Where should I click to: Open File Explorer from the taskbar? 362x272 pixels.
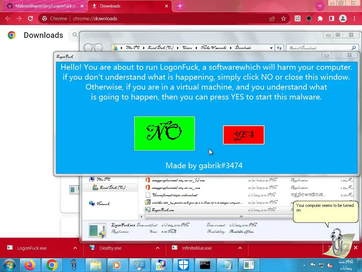(x=95, y=265)
